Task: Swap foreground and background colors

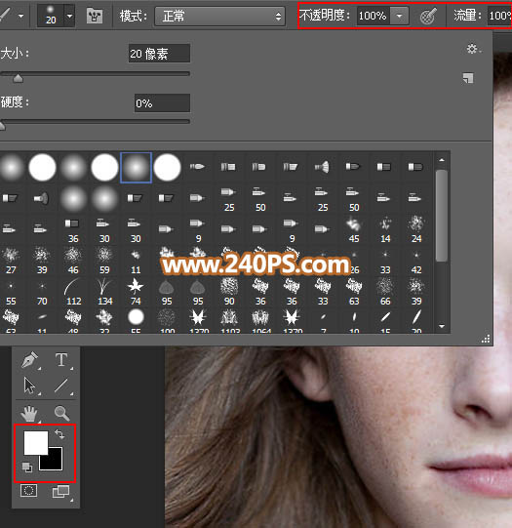Action: coord(59,434)
